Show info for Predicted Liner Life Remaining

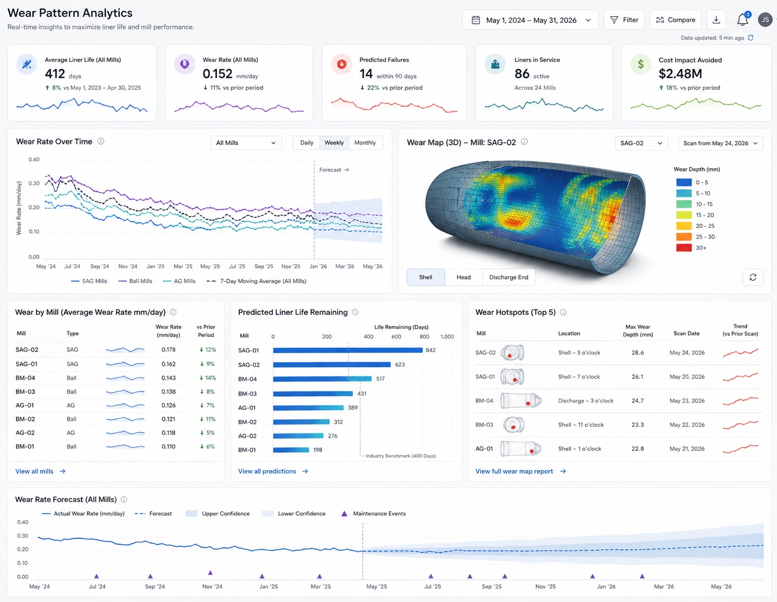[355, 312]
